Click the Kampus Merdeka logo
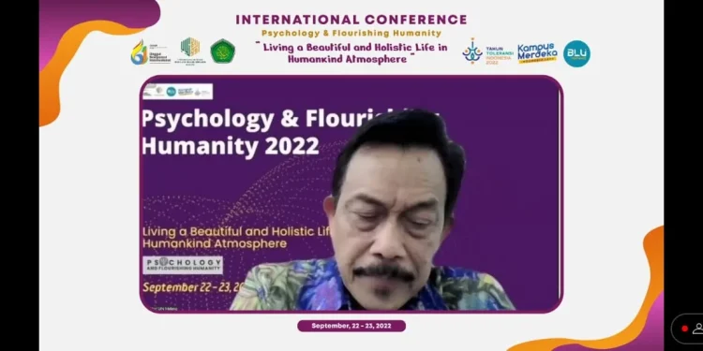703x351 pixels. (537, 53)
